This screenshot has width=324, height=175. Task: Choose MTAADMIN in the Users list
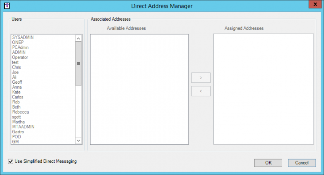point(23,127)
